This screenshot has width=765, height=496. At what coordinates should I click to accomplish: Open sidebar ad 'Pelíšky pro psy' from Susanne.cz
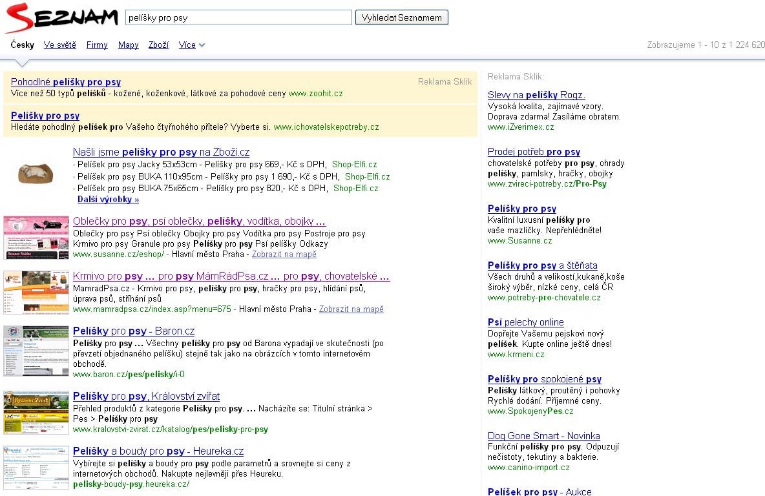(x=522, y=209)
